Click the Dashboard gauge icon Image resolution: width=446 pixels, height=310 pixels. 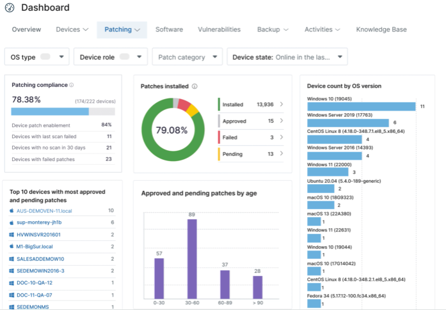[x=10, y=8]
